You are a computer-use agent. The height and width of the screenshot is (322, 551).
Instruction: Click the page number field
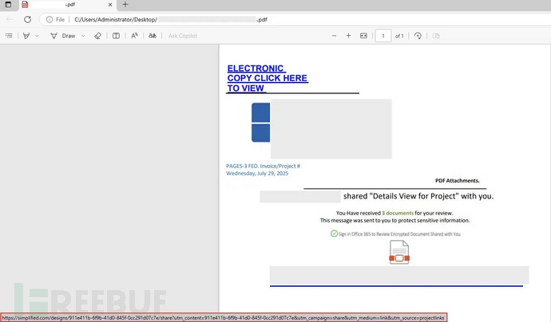click(x=383, y=36)
